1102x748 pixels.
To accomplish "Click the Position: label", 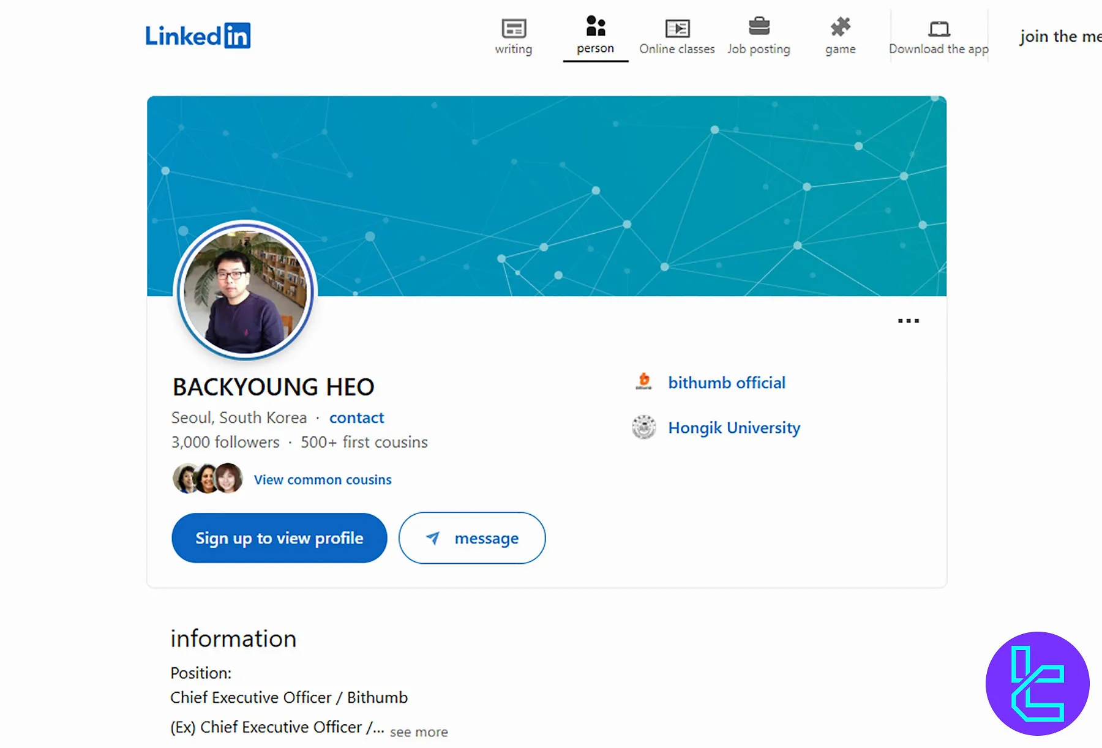I will (201, 673).
